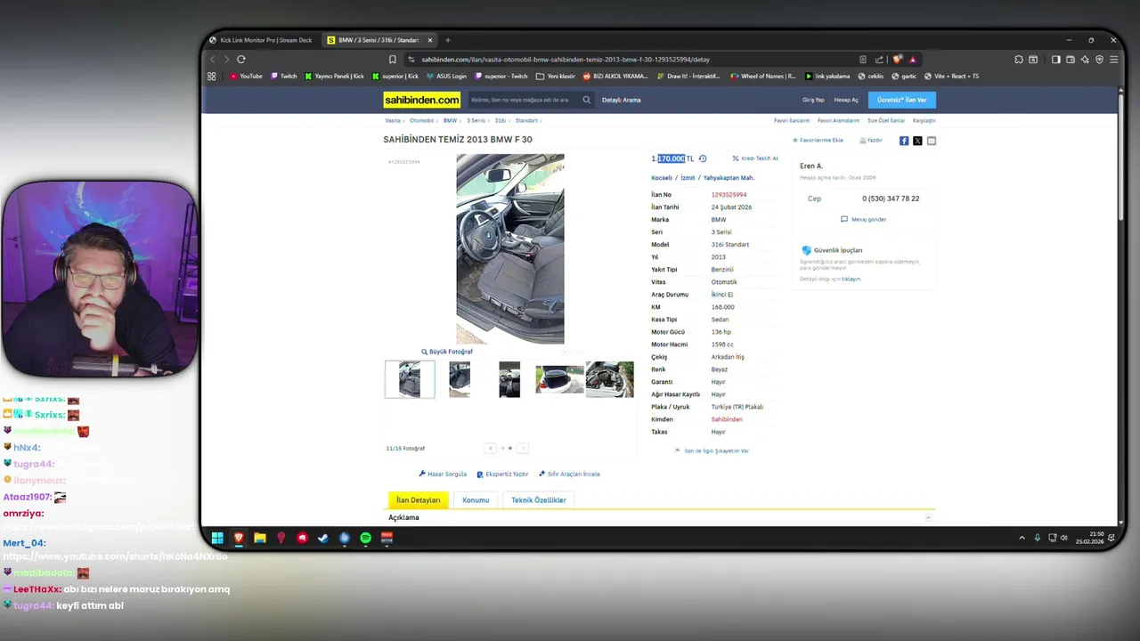Go to Otomobil breadcrumb
The image size is (1140, 641).
pos(421,120)
